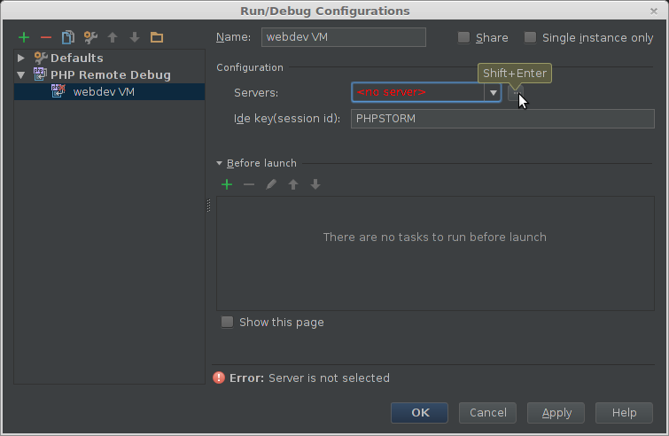The height and width of the screenshot is (436, 669).
Task: Check the Show this page option
Action: coord(228,322)
